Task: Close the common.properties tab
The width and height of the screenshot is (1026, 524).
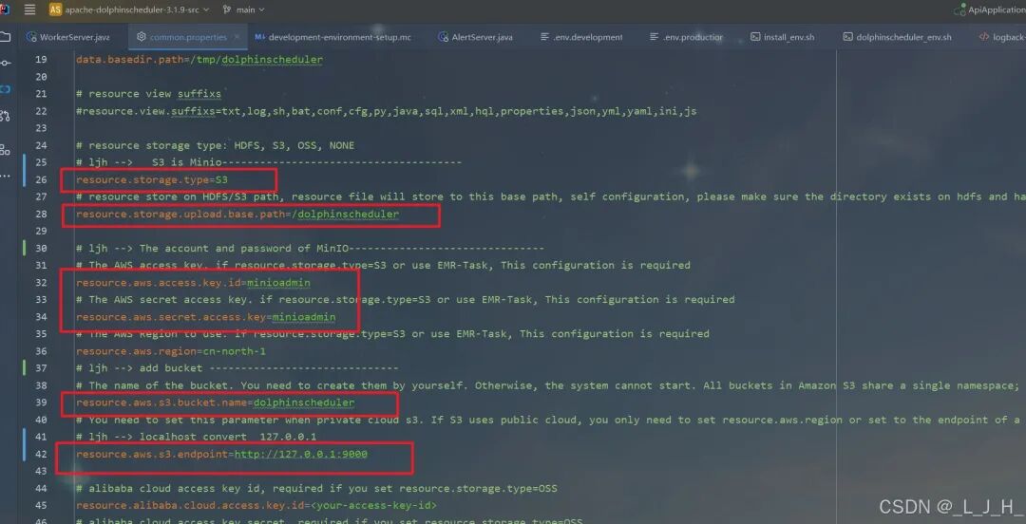Action: [x=237, y=37]
